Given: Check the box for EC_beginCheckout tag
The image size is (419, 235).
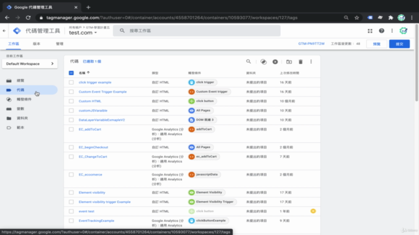Looking at the screenshot, I should coord(71,147).
